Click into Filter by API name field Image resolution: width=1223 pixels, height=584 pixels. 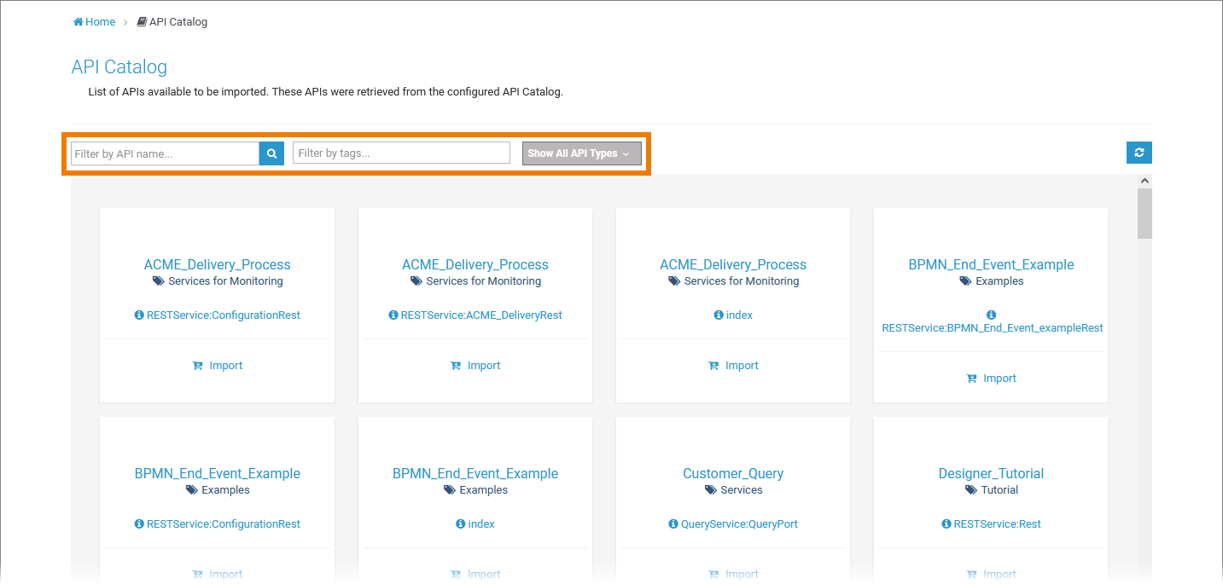tap(165, 153)
